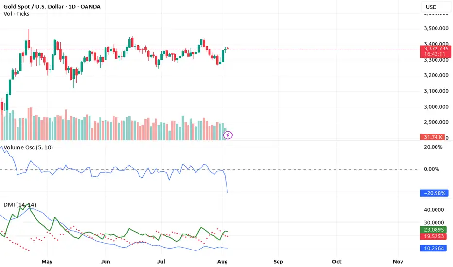Click the volume value label 31.74 K
The image size is (453, 267).
[433, 137]
